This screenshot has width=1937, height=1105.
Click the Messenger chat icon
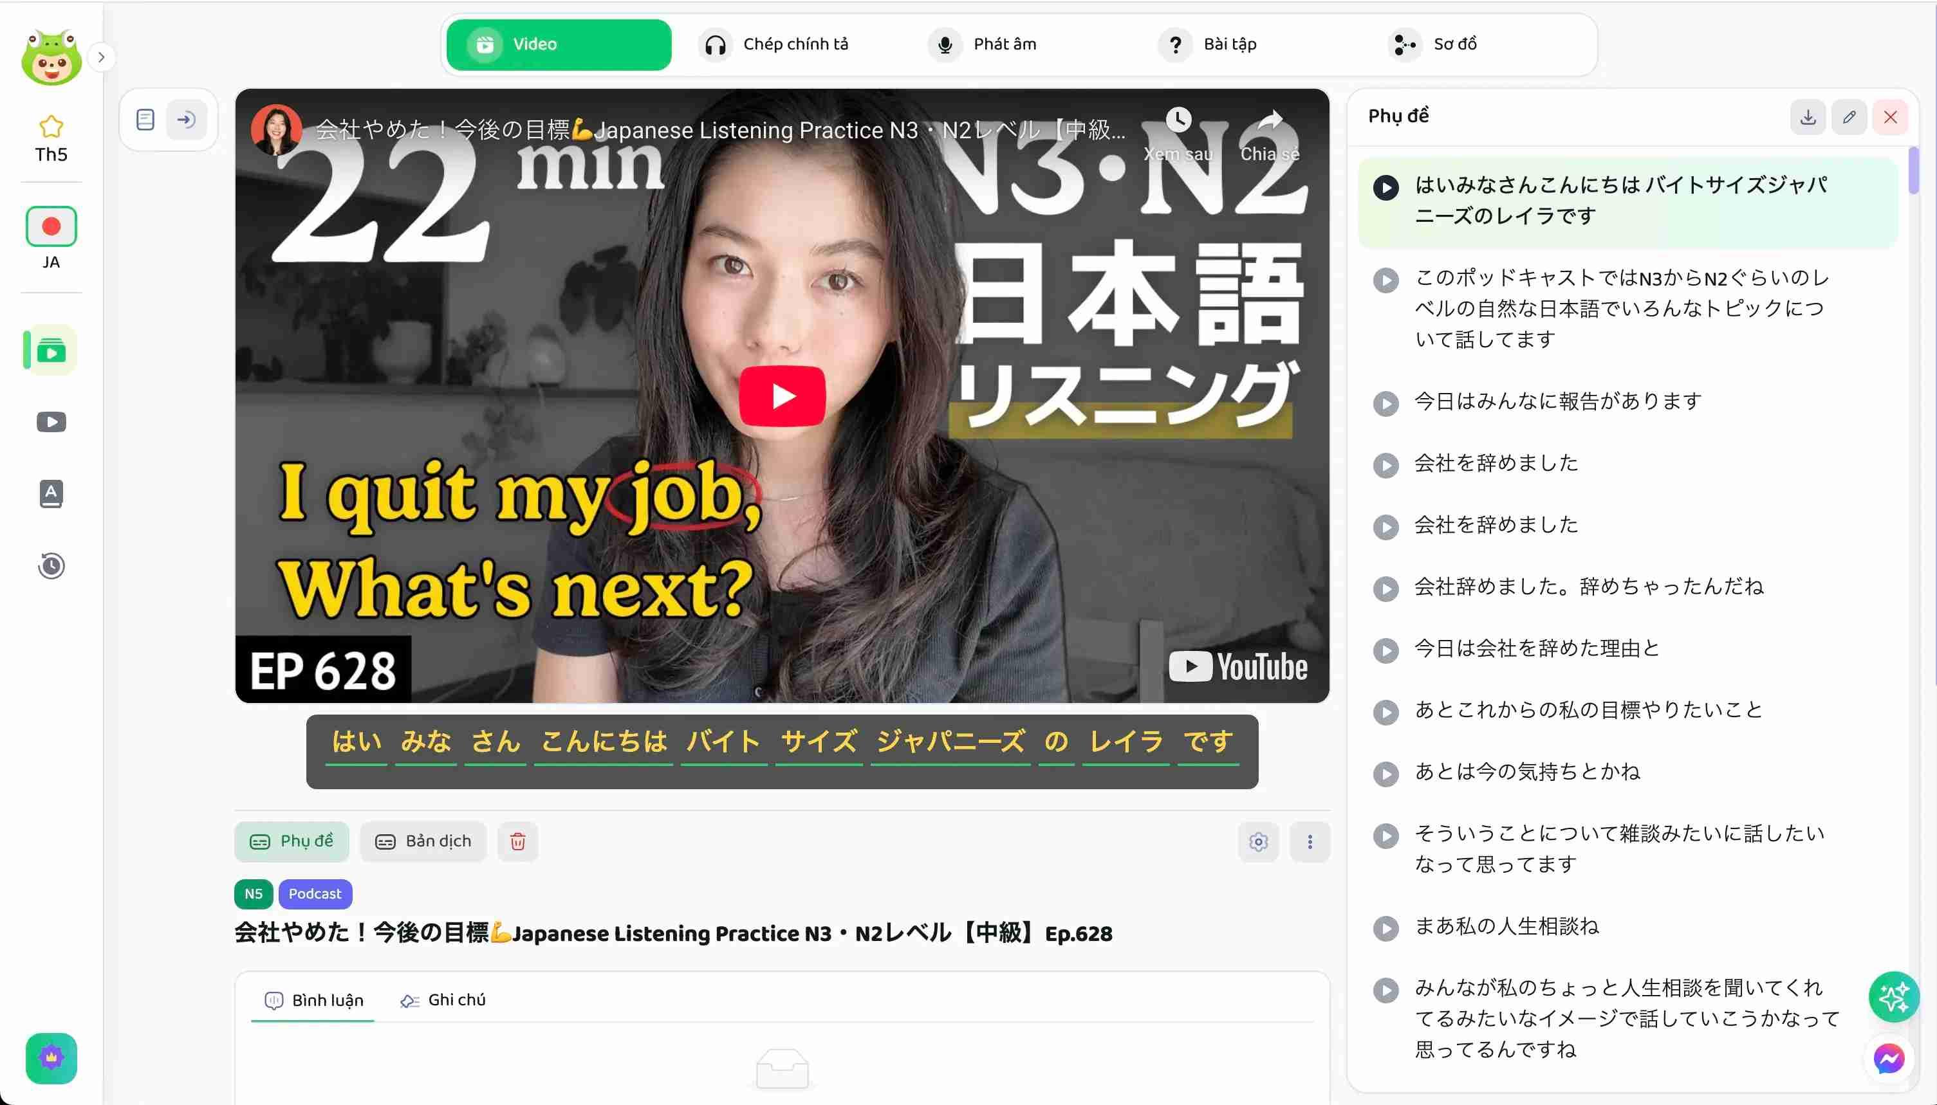point(1888,1059)
